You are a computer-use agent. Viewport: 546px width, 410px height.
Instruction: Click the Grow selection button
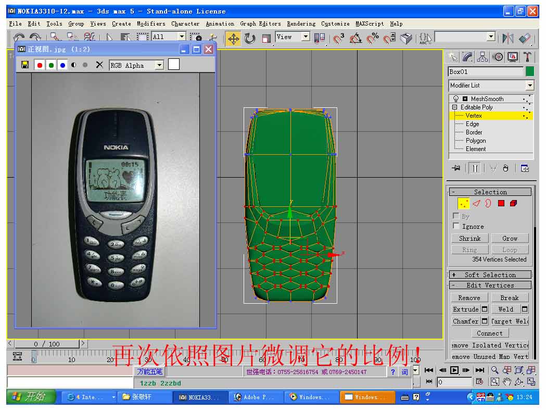510,238
